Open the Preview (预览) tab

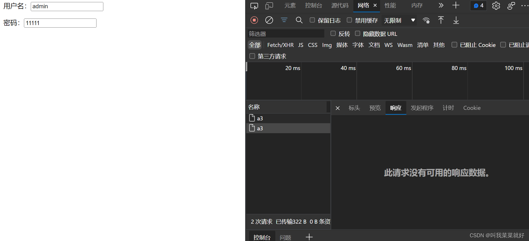(375, 108)
